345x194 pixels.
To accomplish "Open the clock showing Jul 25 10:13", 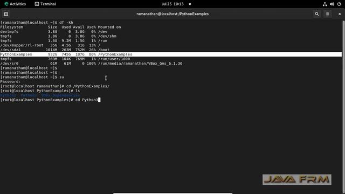I will pyautogui.click(x=172, y=4).
